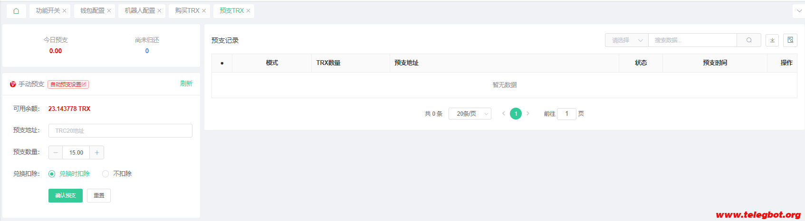Click the download export icon
The image size is (805, 221).
coord(772,40)
